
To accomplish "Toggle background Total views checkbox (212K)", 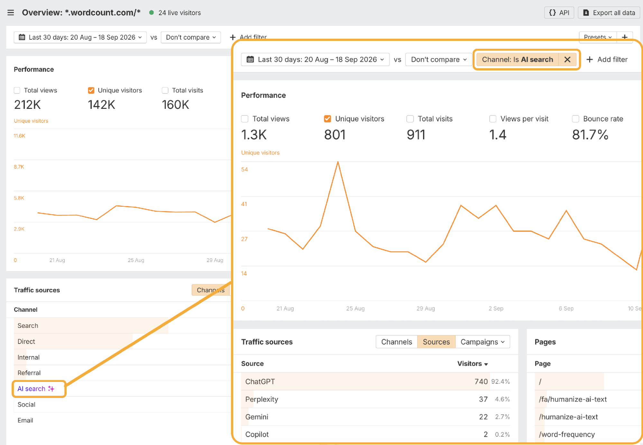I will (x=17, y=90).
